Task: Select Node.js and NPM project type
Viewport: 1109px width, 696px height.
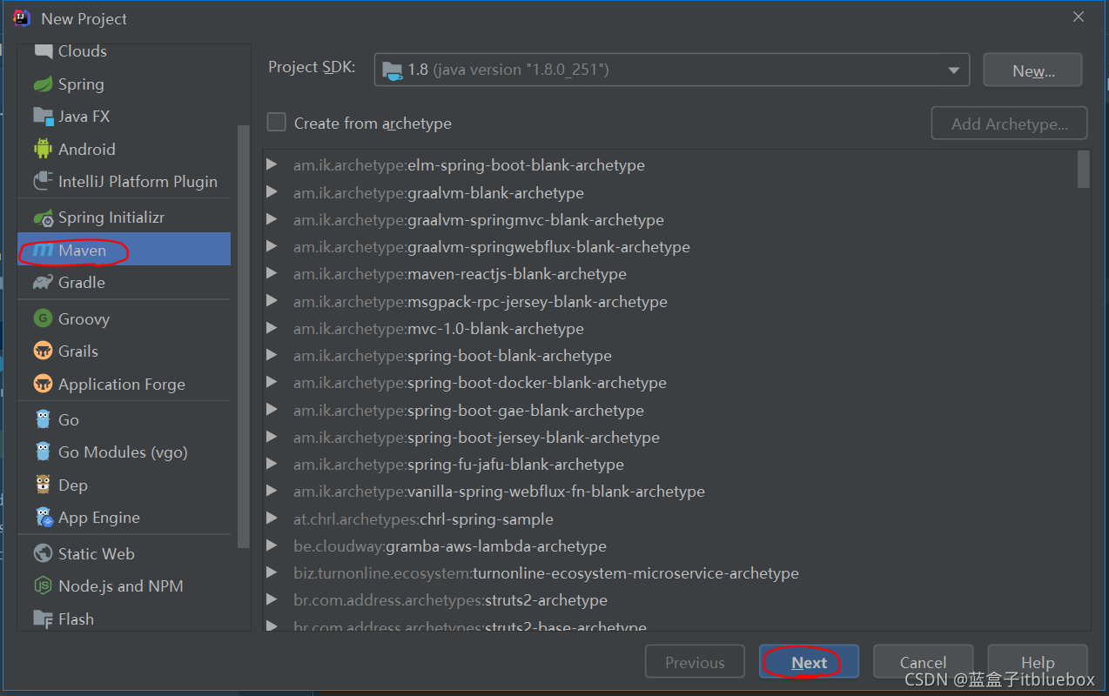Action: pyautogui.click(x=124, y=586)
